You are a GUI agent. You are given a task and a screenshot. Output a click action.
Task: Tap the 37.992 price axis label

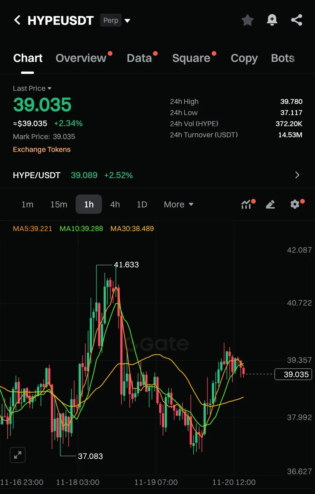299,417
